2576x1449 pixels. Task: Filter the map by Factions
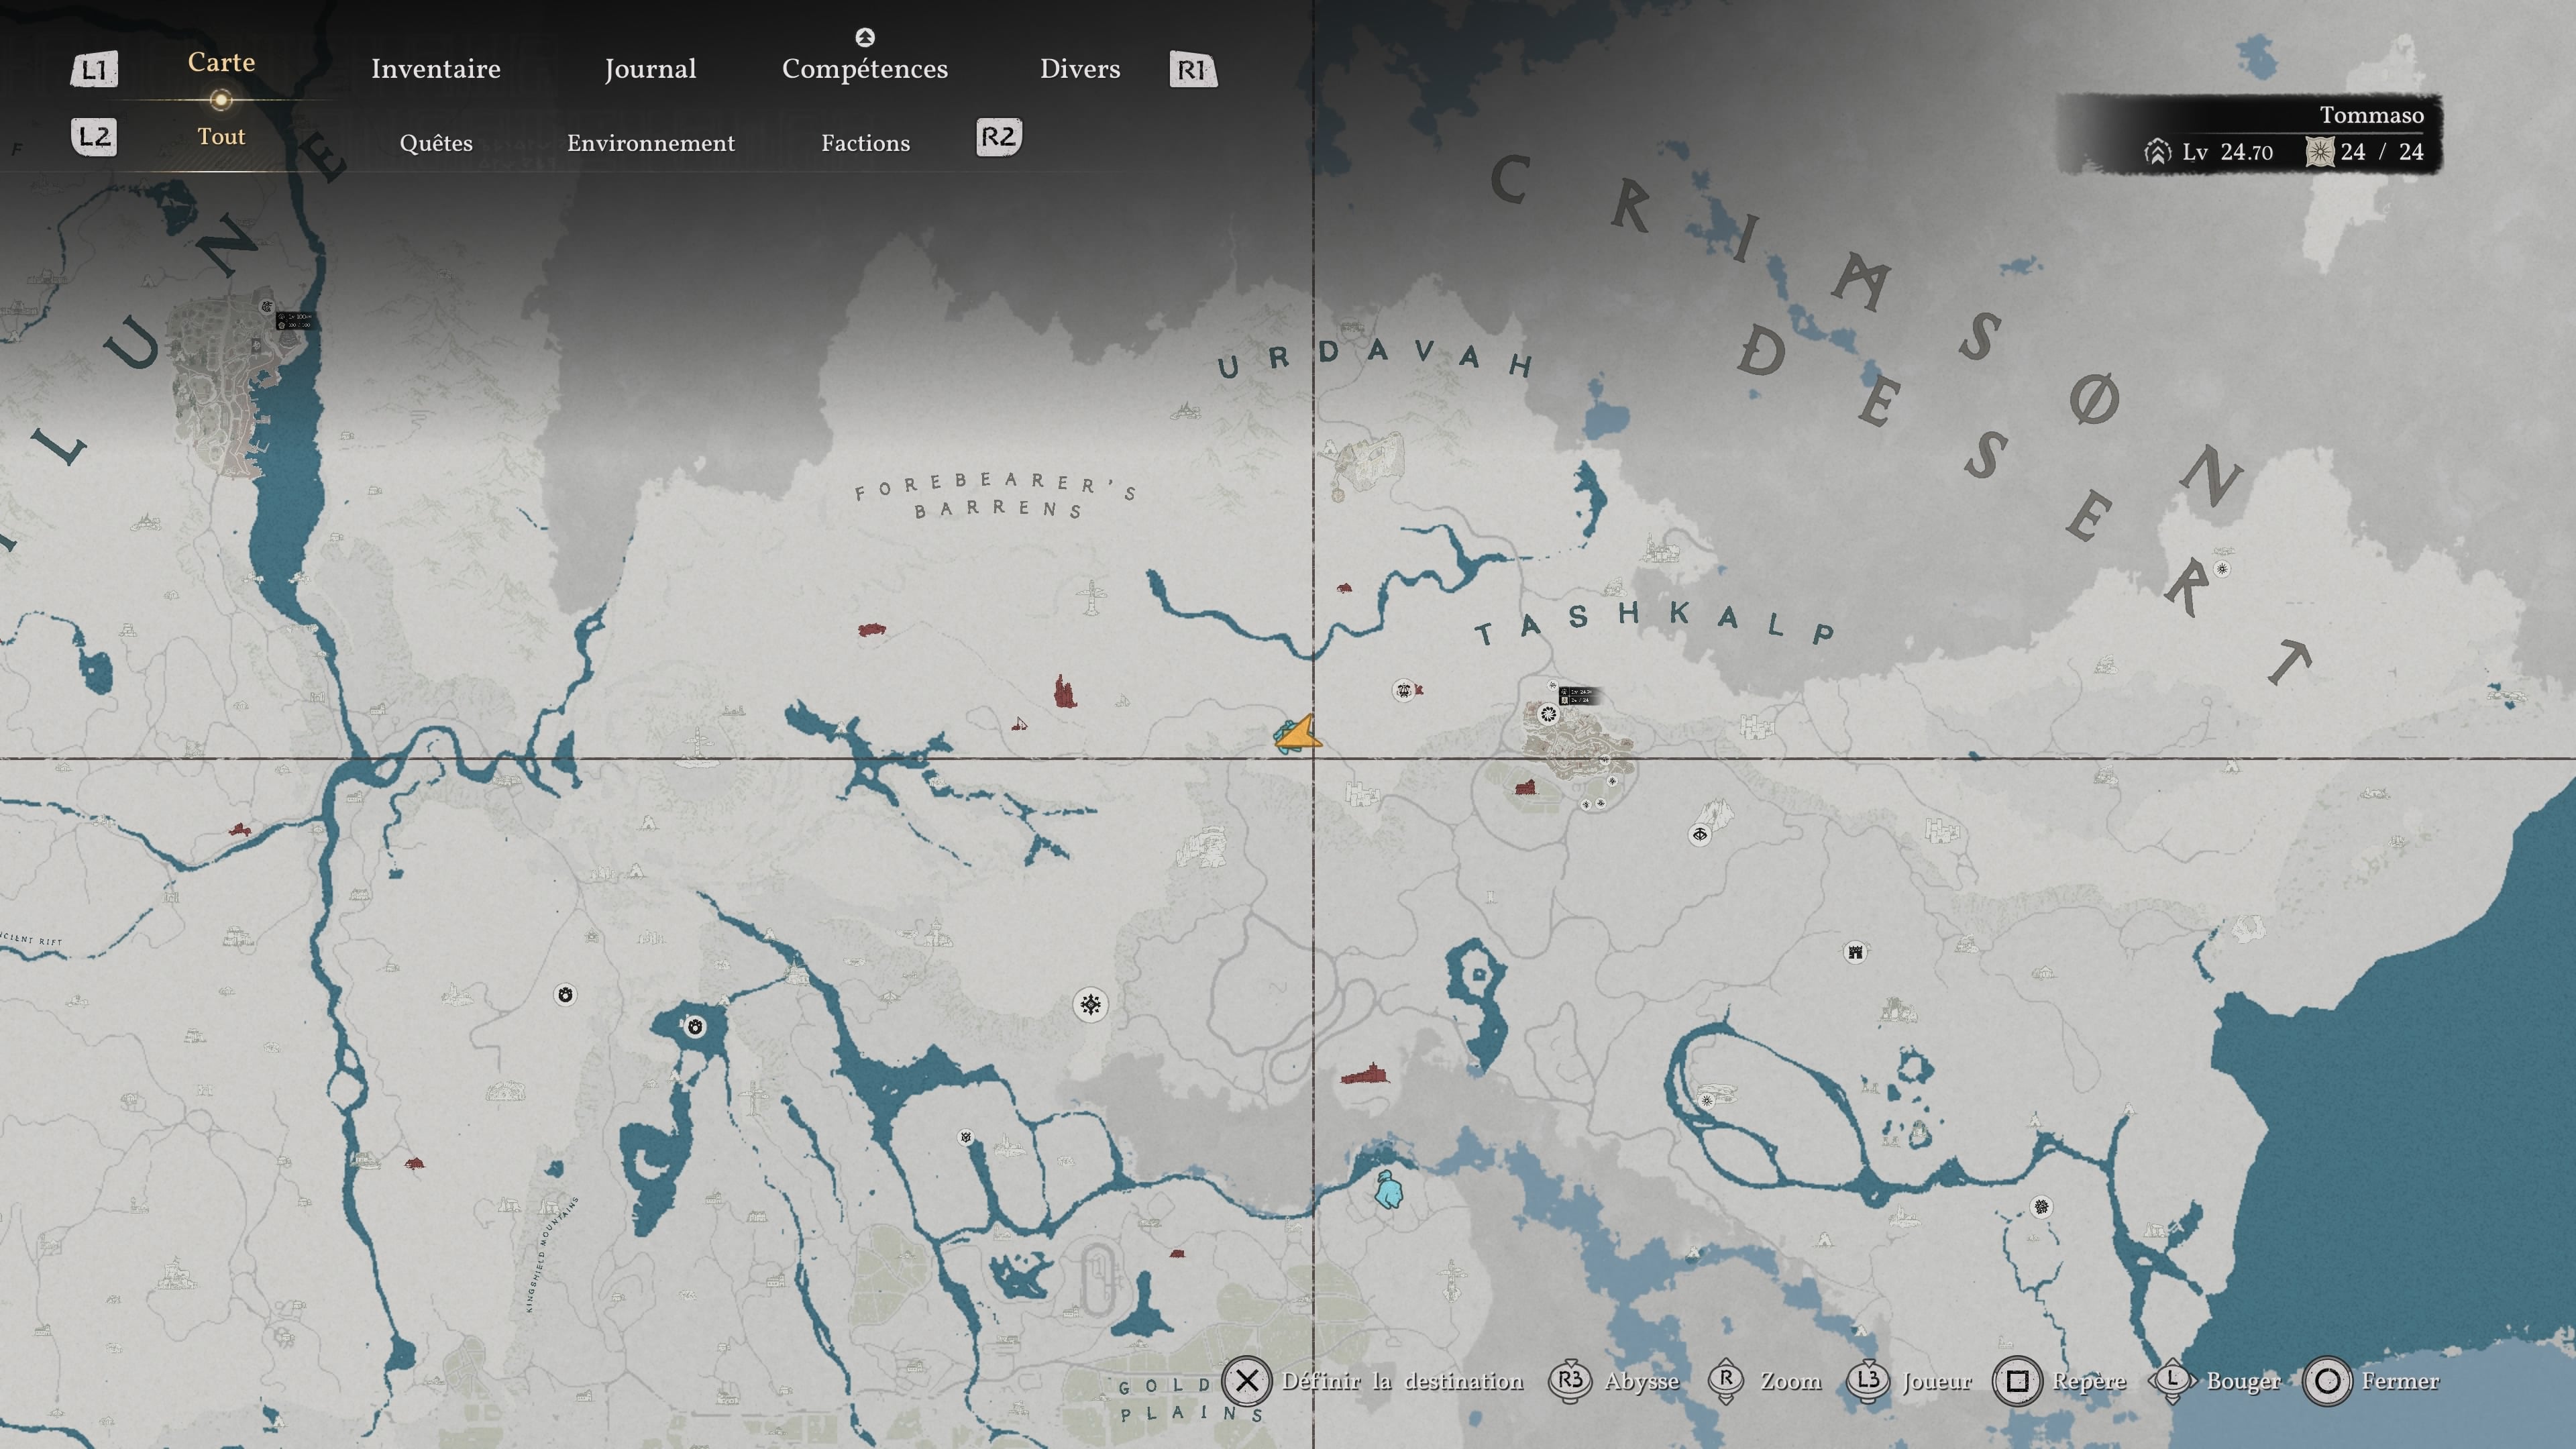click(866, 143)
